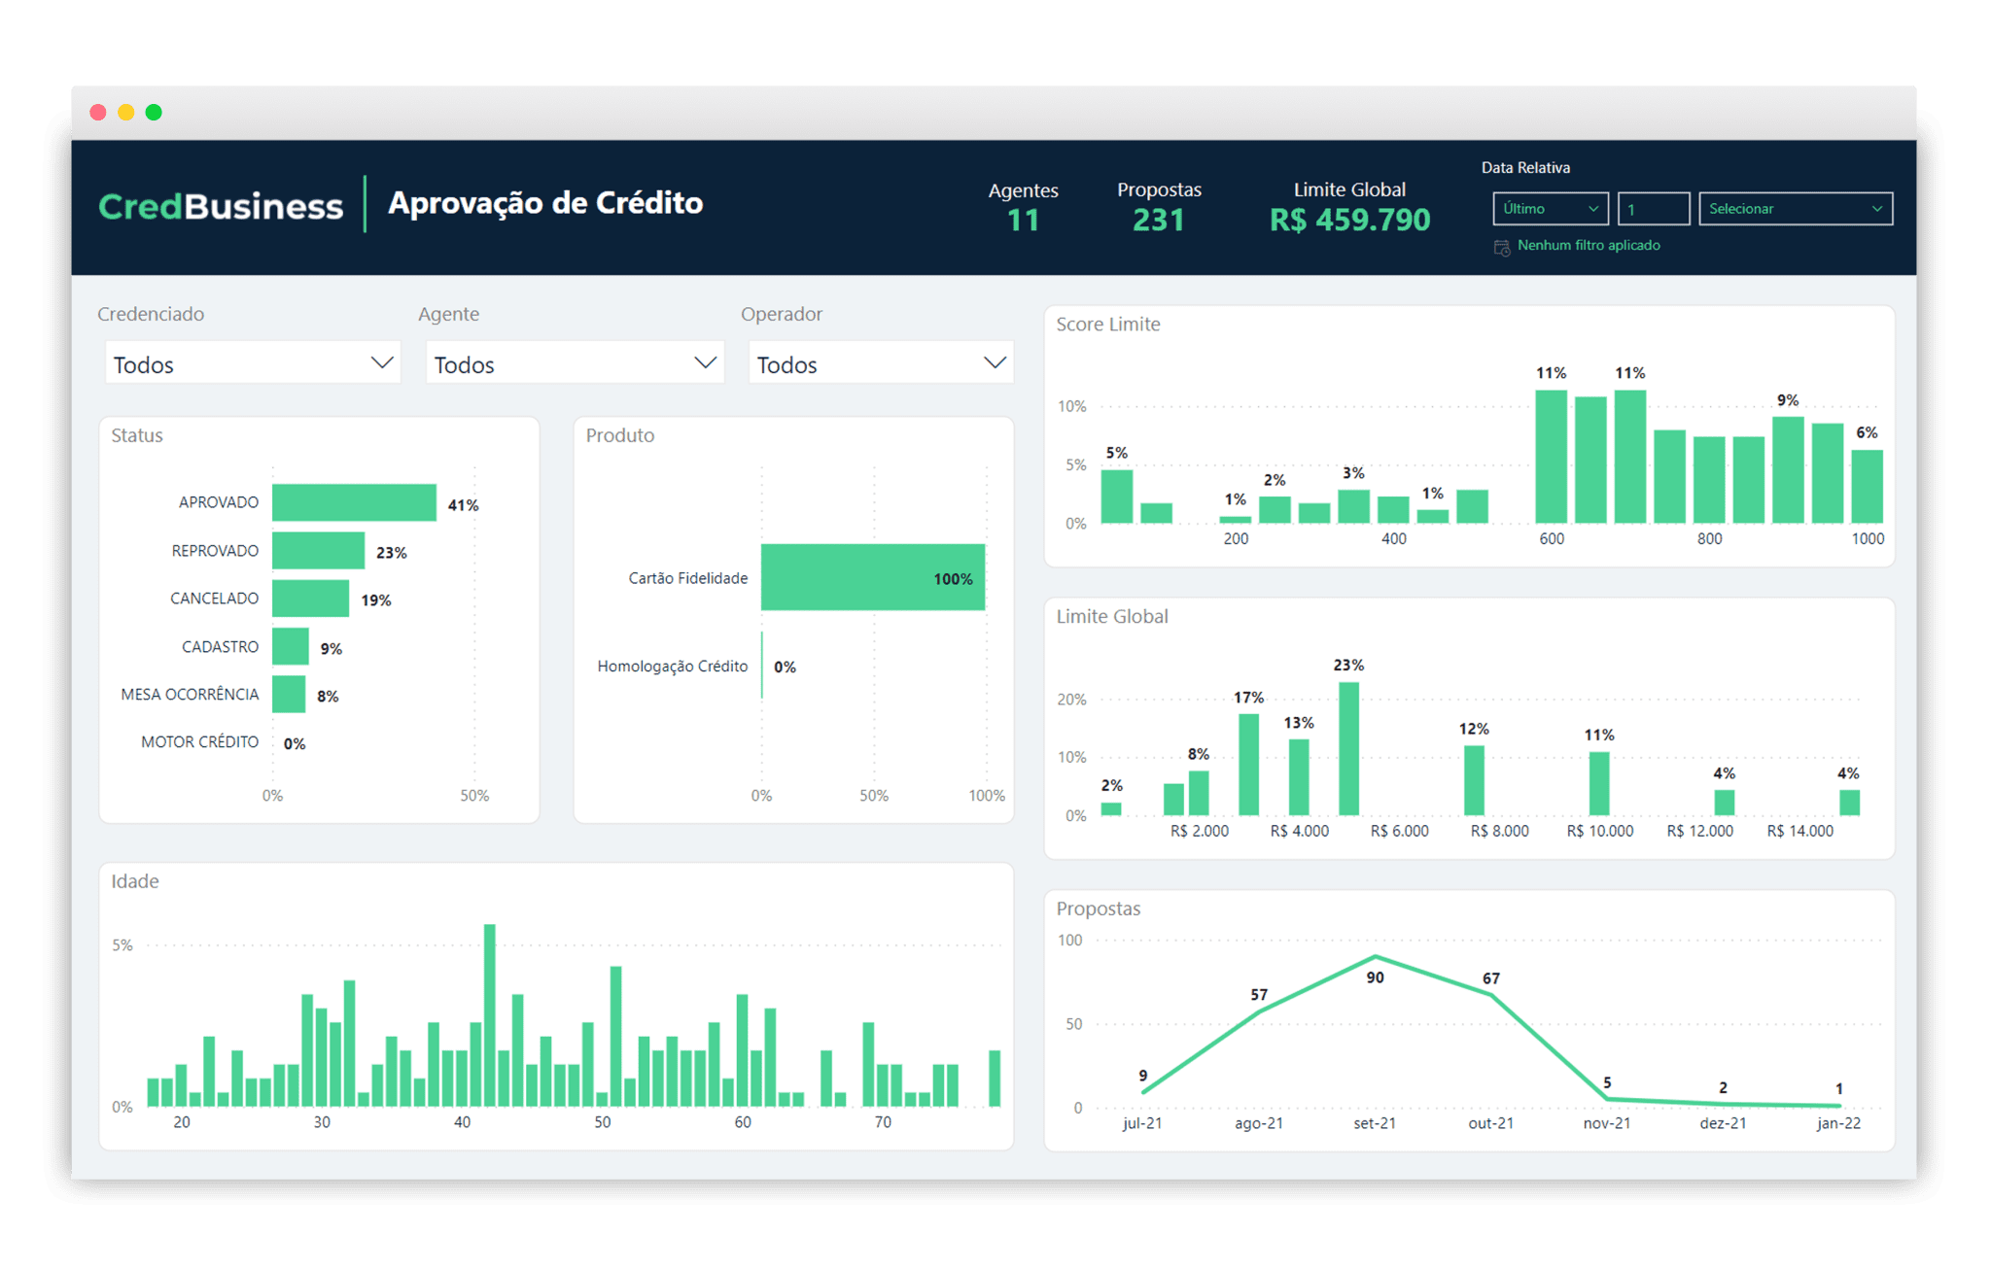Select the 11% bar near score 600
The width and height of the screenshot is (1991, 1268).
(x=1551, y=457)
